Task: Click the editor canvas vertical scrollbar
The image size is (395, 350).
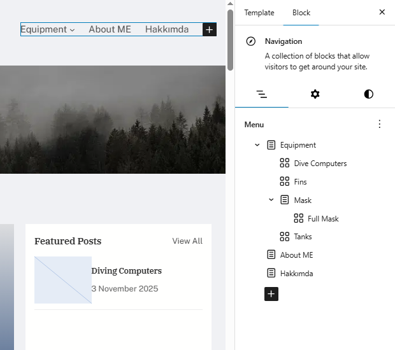Action: pyautogui.click(x=230, y=38)
